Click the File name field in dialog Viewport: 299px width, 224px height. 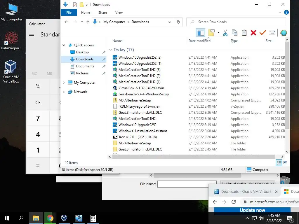pos(187,184)
